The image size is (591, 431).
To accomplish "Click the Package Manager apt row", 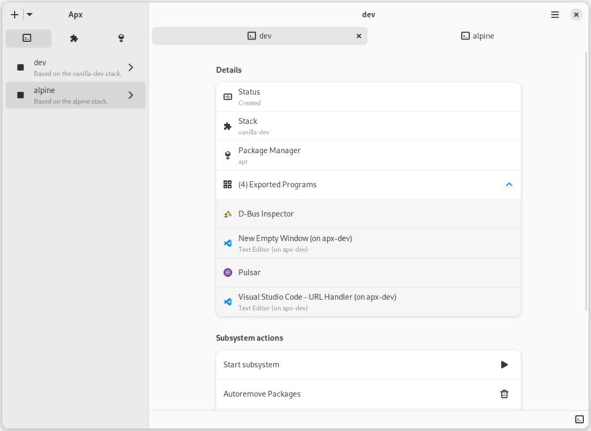I will pos(368,155).
